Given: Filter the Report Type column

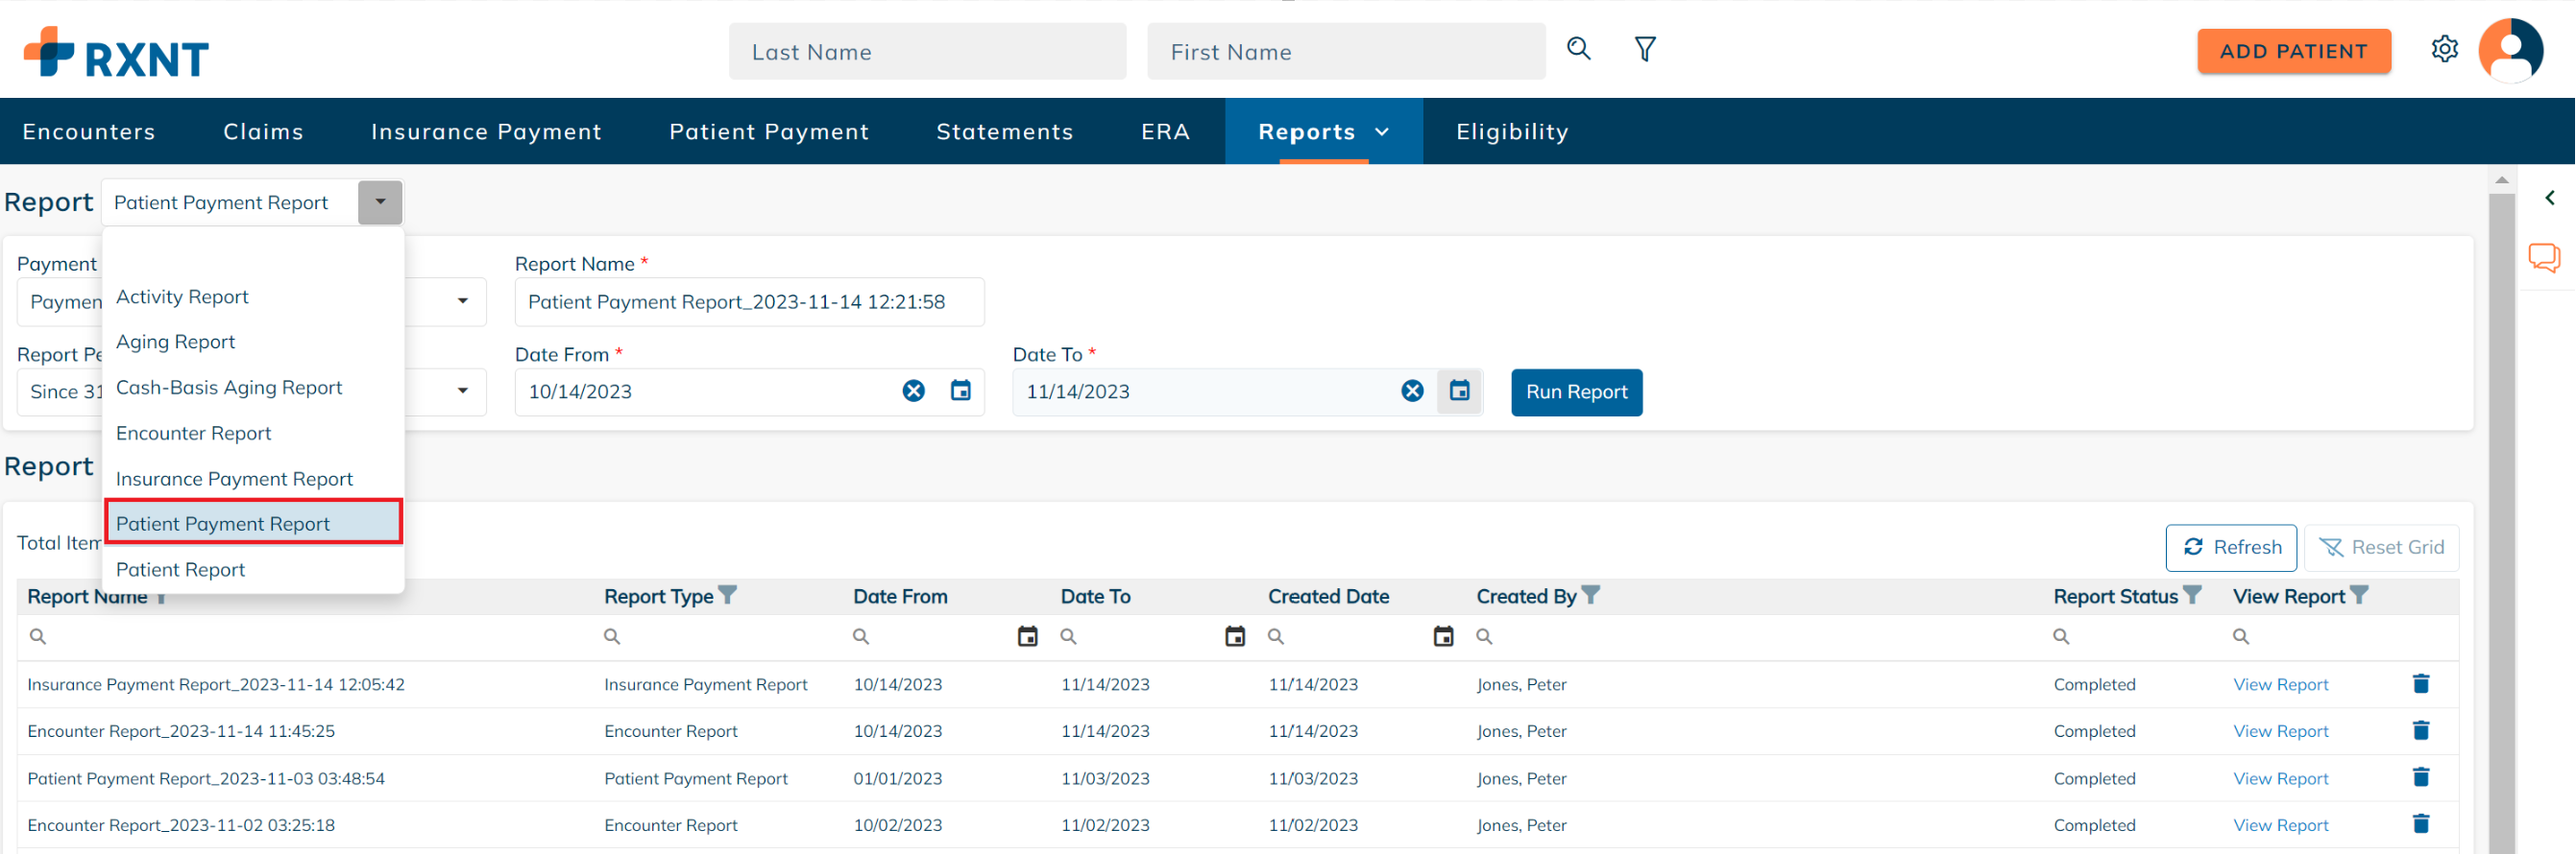Looking at the screenshot, I should [728, 595].
